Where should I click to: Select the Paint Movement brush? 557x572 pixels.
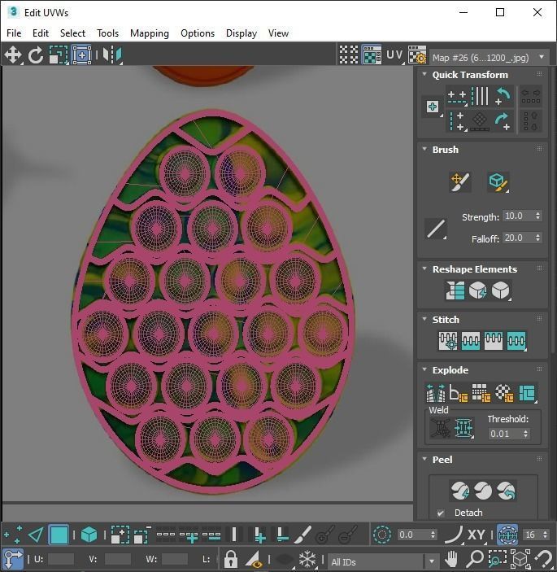[x=459, y=181]
